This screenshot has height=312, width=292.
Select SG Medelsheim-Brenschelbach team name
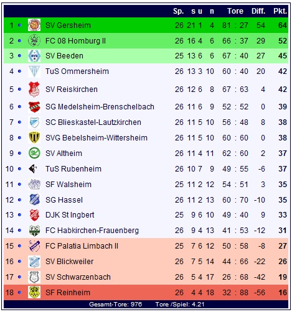click(x=100, y=107)
